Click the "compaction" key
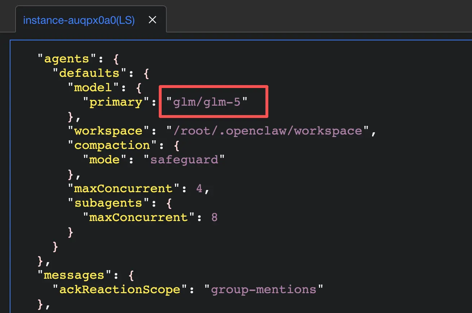This screenshot has width=472, height=313. tap(112, 145)
